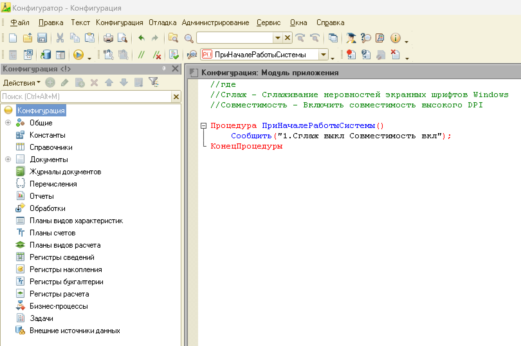Click the Windows list overlapping squares icon
Image resolution: width=521 pixels, height=346 pixels.
(x=333, y=38)
